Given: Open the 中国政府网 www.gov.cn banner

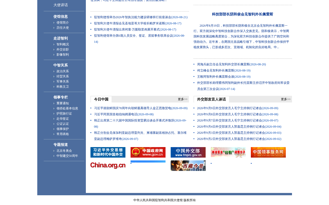Looking at the screenshot, I should tap(148, 152).
